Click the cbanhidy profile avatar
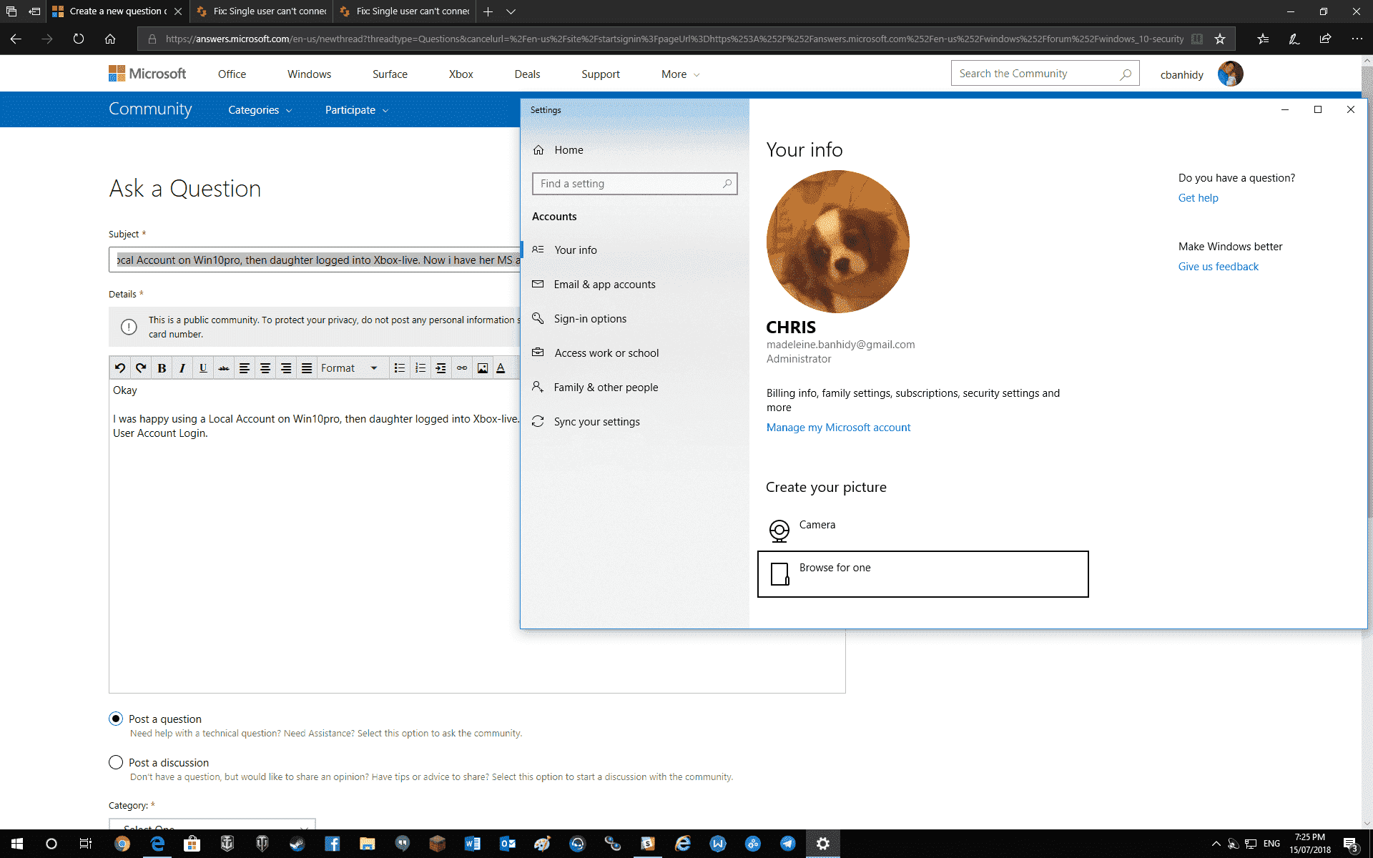Image resolution: width=1373 pixels, height=858 pixels. [x=1230, y=74]
